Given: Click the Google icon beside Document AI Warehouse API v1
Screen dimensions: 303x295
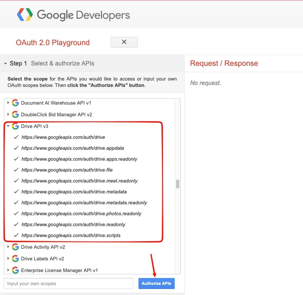Looking at the screenshot, I should (15, 103).
